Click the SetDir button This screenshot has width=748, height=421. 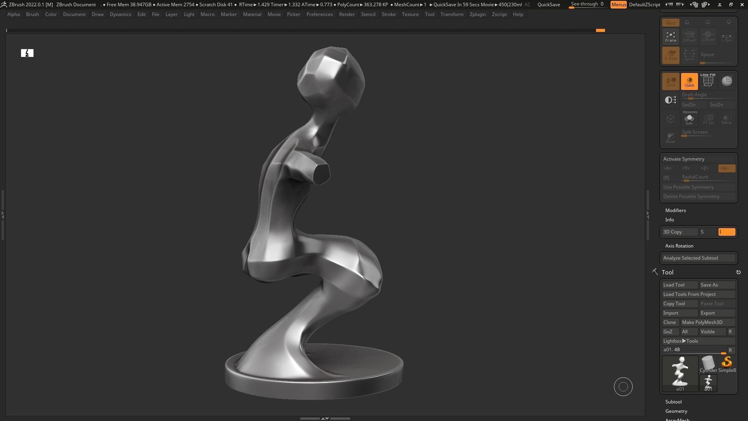694,105
